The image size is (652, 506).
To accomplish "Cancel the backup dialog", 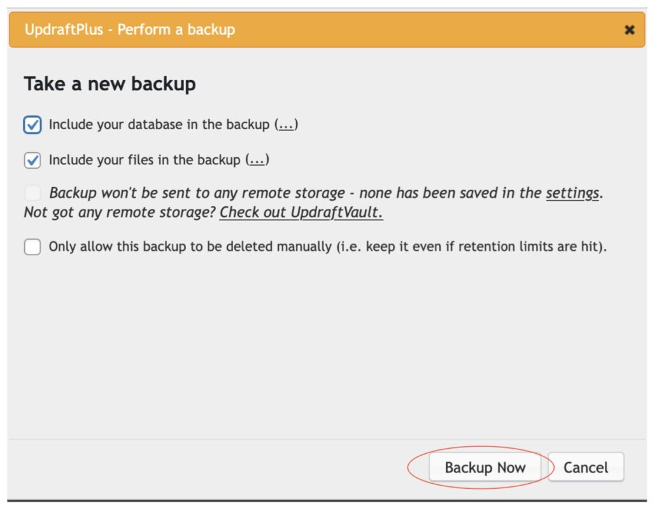I will coord(586,468).
